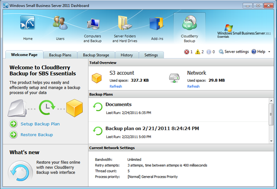This screenshot has height=189, width=277.
Task: Click the large yellow storage cube illustration
Action: coord(74,108)
